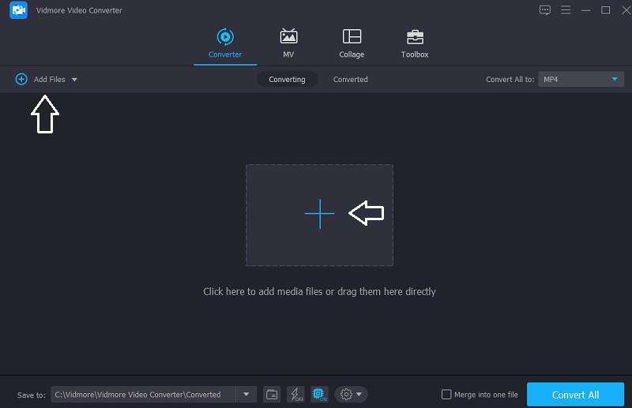
Task: Enable Merge into one file checkbox
Action: point(446,395)
